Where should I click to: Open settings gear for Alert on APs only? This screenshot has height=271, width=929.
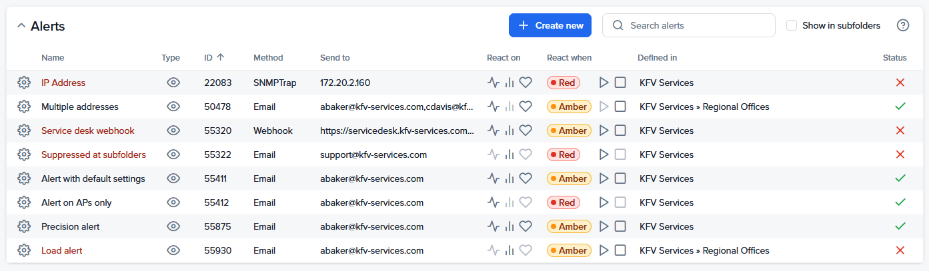point(24,202)
